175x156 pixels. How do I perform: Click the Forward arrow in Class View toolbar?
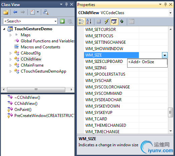point(23,12)
